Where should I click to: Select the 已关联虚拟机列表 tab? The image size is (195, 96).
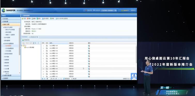[x=34, y=37]
